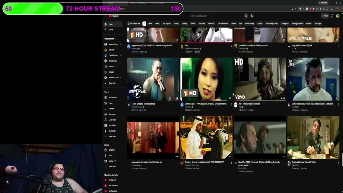Open Trading a Terrorist for a Lamborghini title
The image size is (343, 193).
[204, 162]
